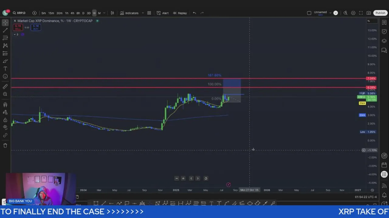The height and width of the screenshot is (218, 389).
Task: Click the red 6.28% price line label
Action: [371, 88]
